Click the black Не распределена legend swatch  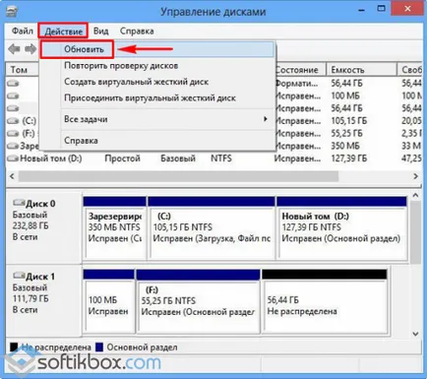pos(14,347)
